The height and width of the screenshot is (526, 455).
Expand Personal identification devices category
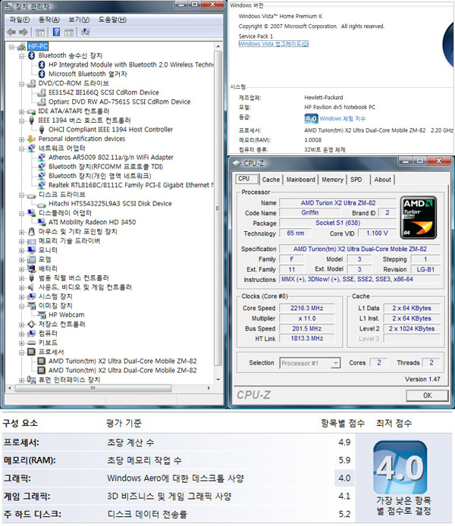(22, 139)
